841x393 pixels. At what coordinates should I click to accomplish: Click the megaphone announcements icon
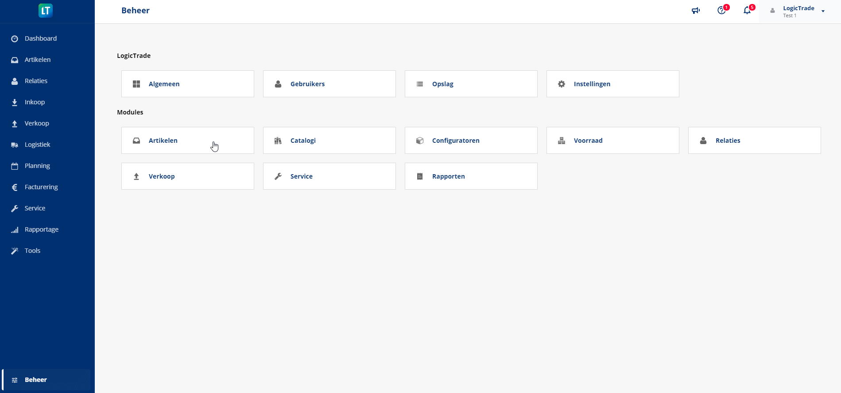point(696,11)
